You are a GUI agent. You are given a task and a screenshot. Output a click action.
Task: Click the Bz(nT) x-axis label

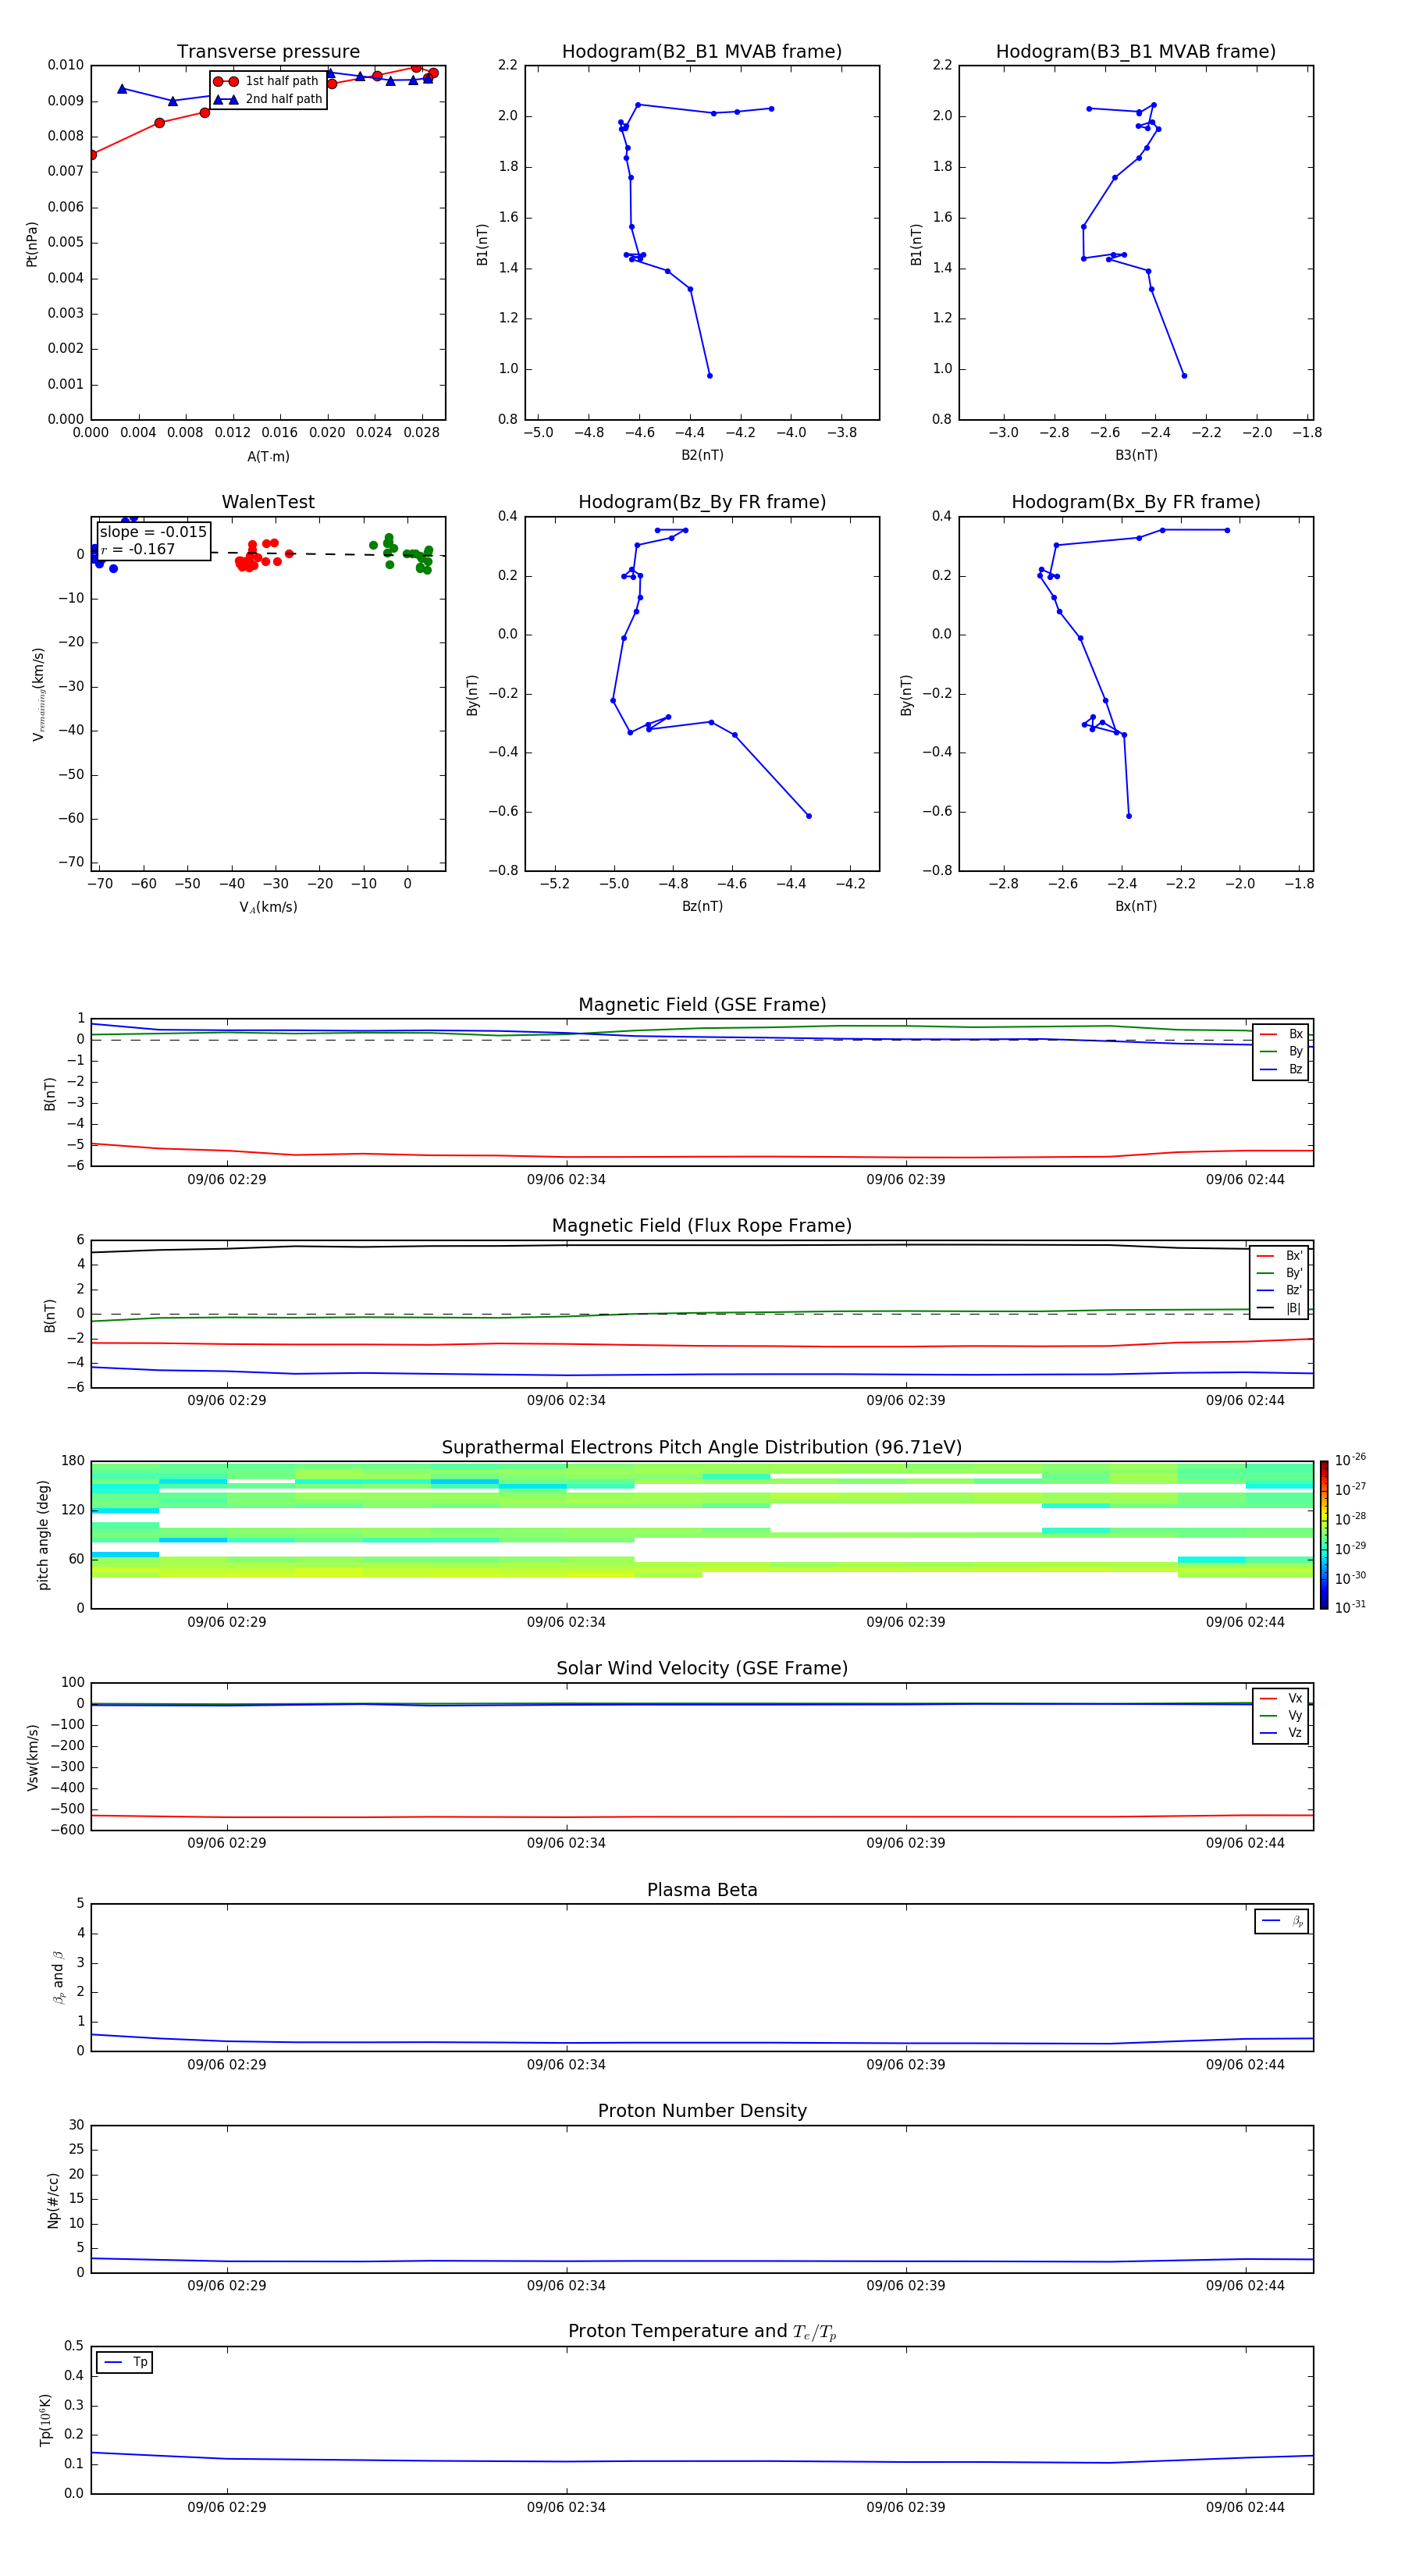(x=702, y=906)
